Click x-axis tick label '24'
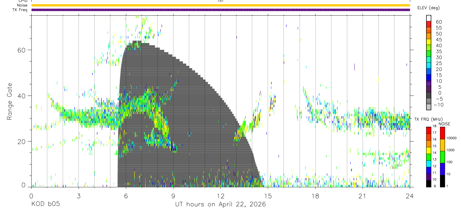The image size is (461, 212). pos(410,196)
